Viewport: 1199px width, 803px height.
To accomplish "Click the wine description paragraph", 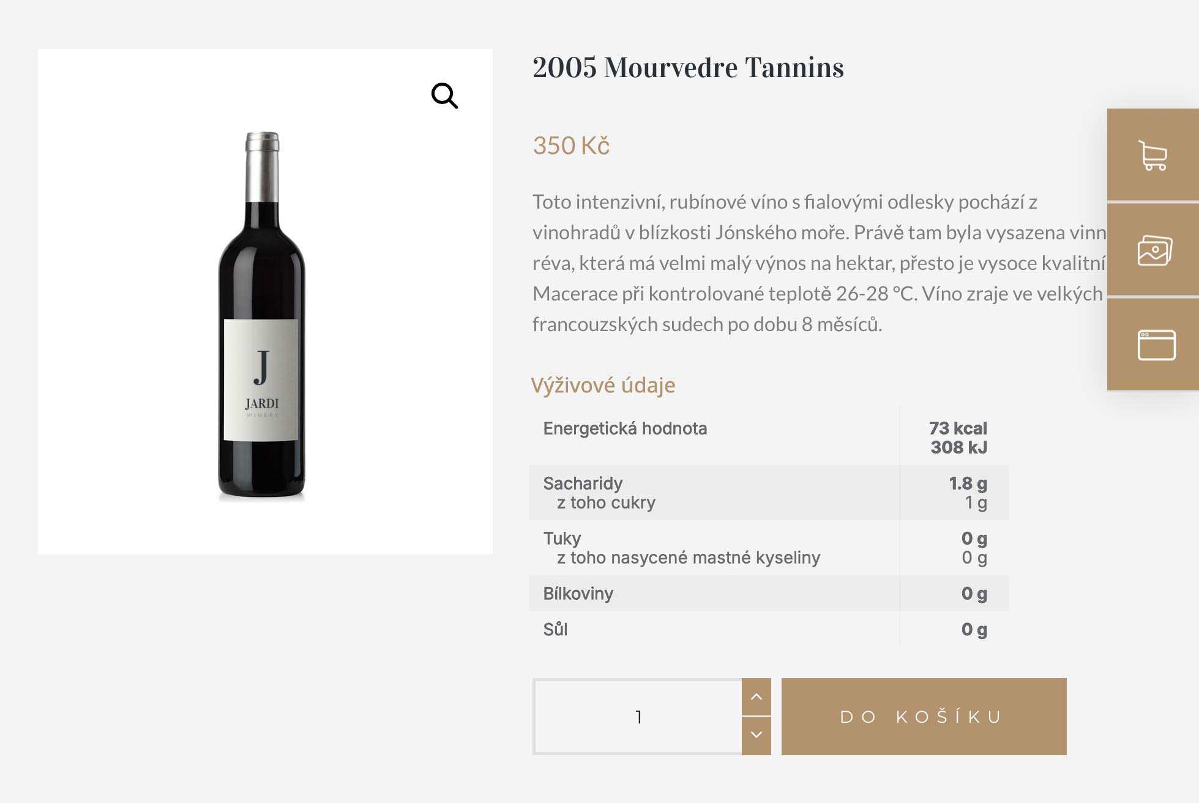I will (x=819, y=263).
